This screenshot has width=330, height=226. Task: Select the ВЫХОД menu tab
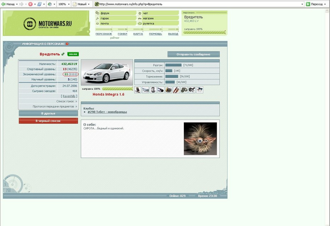[x=173, y=34]
